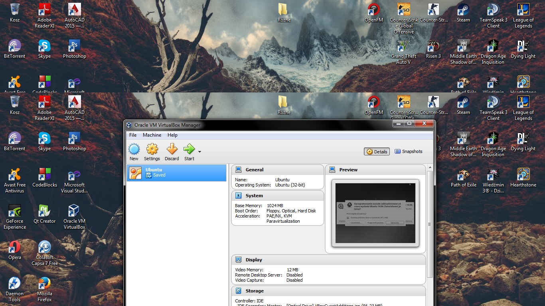The height and width of the screenshot is (306, 545).
Task: Click the Ubuntu VM orange OS icon
Action: [135, 173]
